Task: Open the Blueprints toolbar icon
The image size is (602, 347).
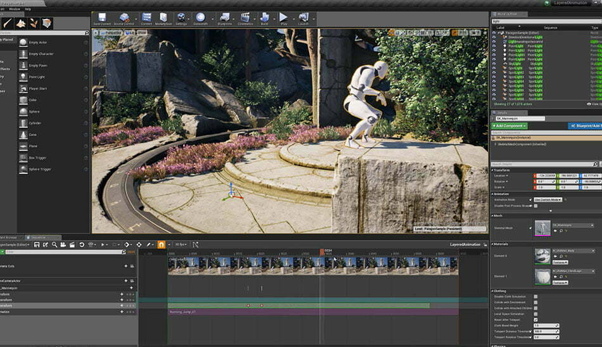Action: click(x=224, y=17)
